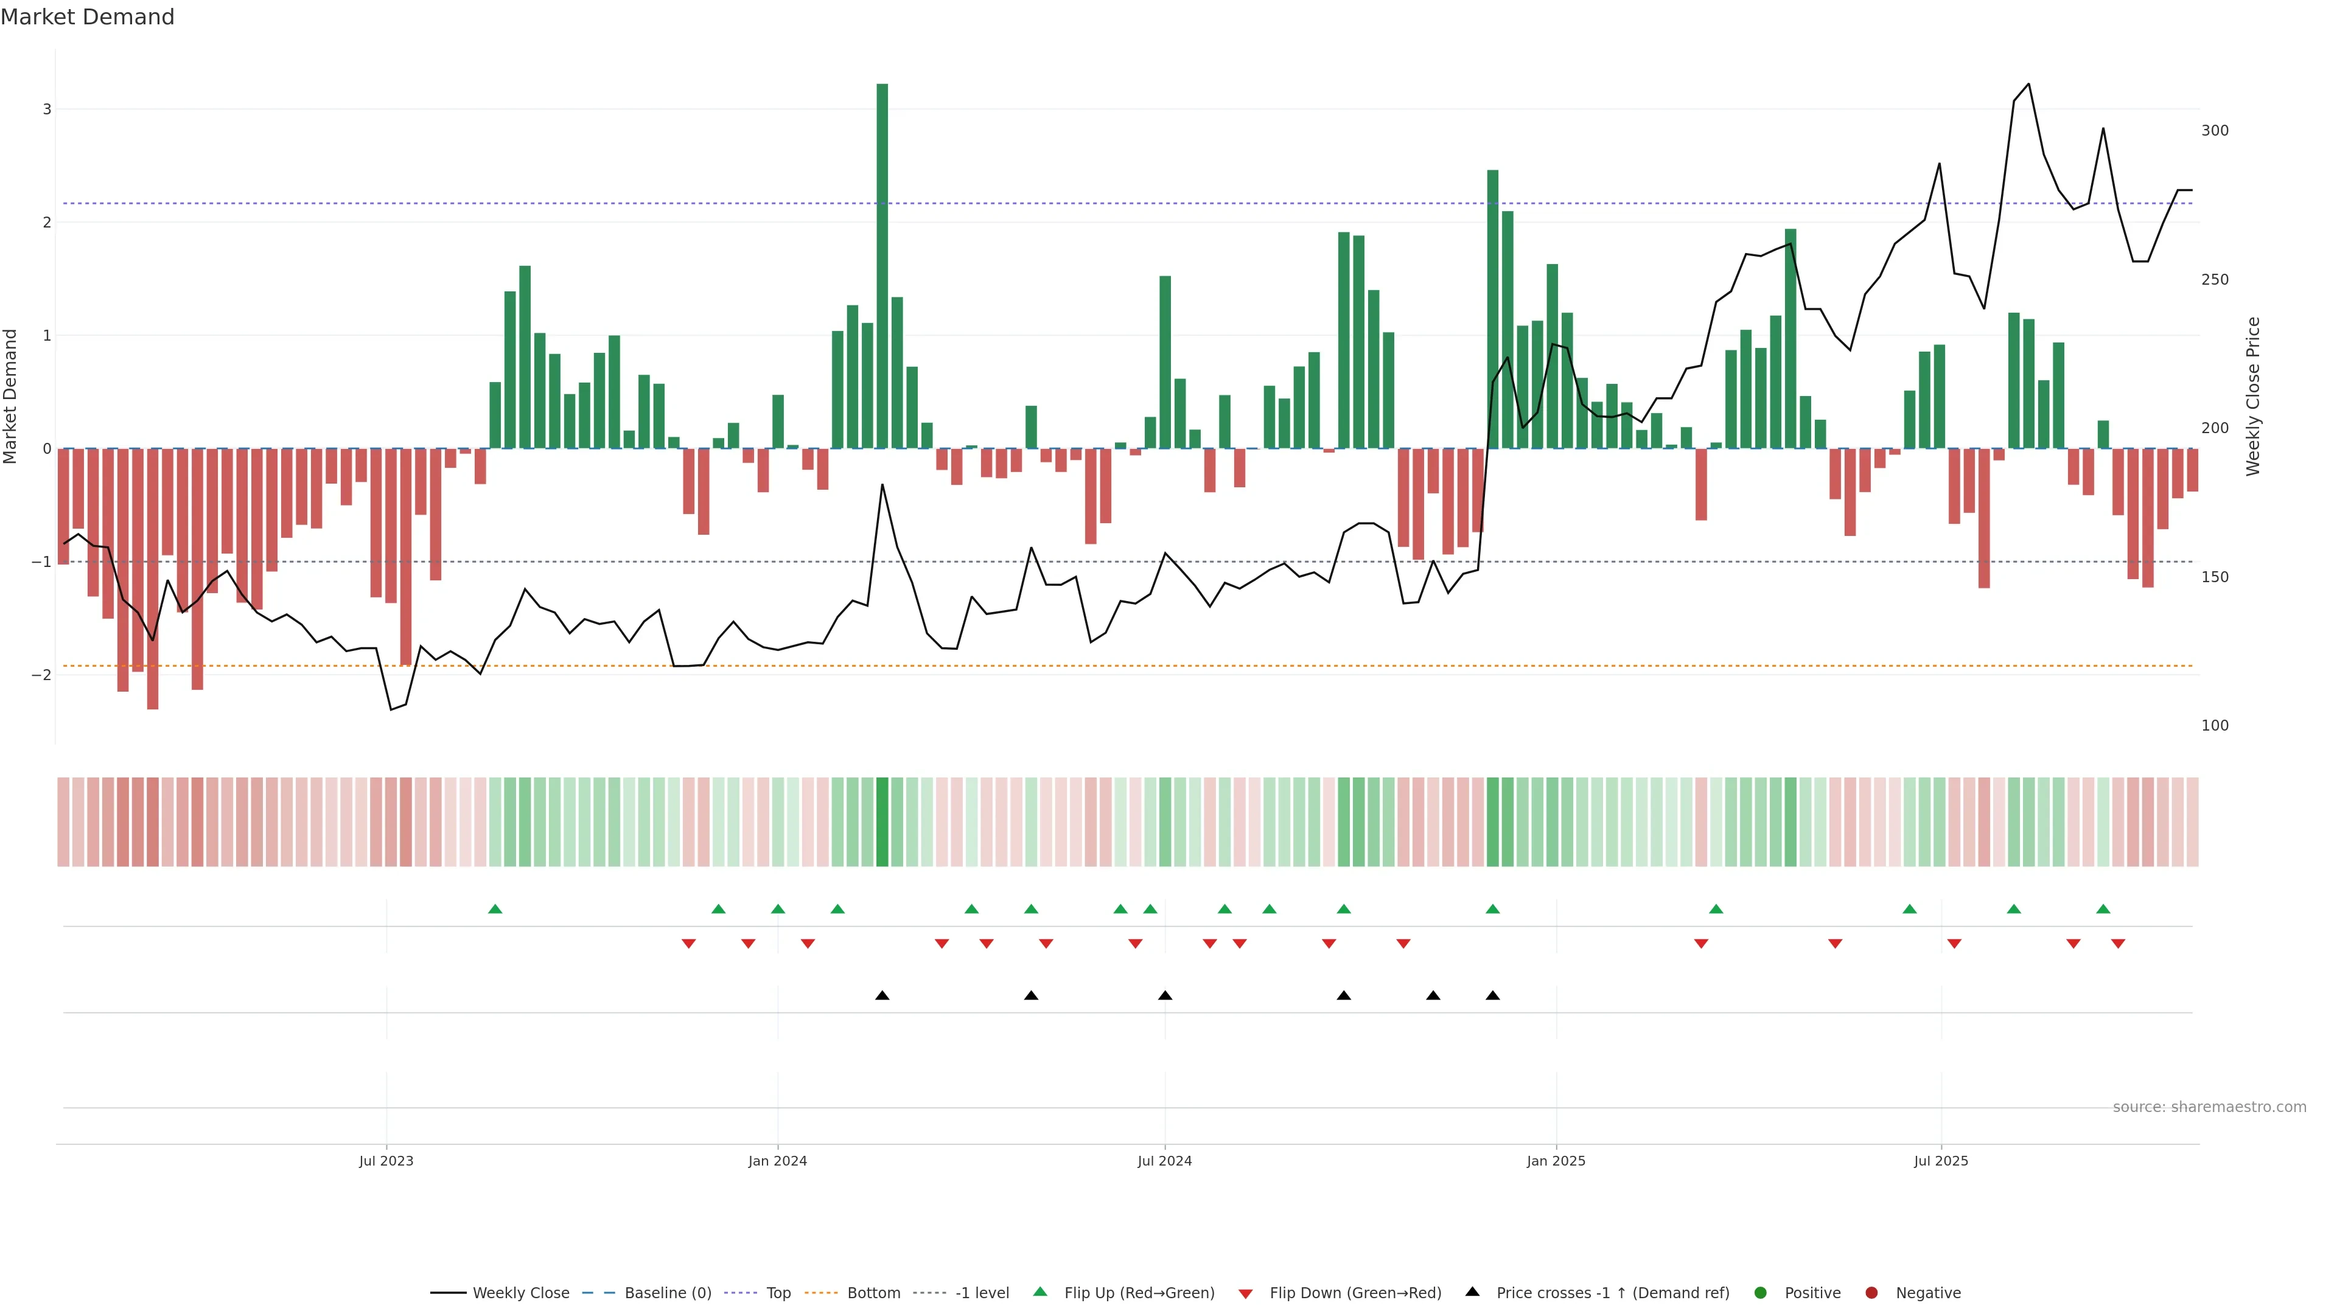
Task: Toggle the Baseline (0) legend entry
Action: (x=668, y=1292)
